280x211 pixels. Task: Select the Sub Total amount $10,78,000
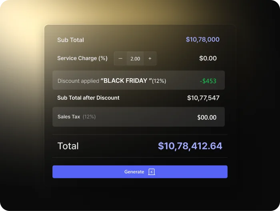click(x=202, y=40)
